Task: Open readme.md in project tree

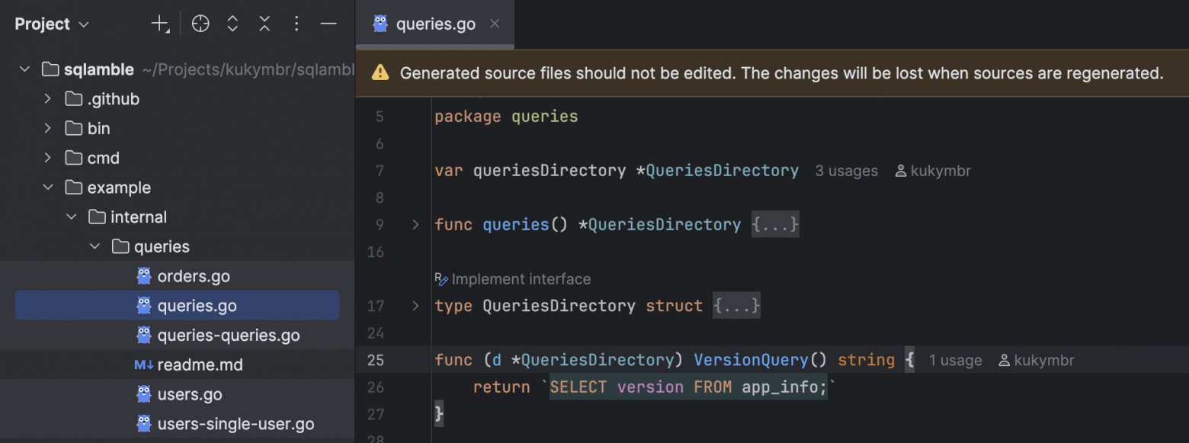Action: coord(200,365)
